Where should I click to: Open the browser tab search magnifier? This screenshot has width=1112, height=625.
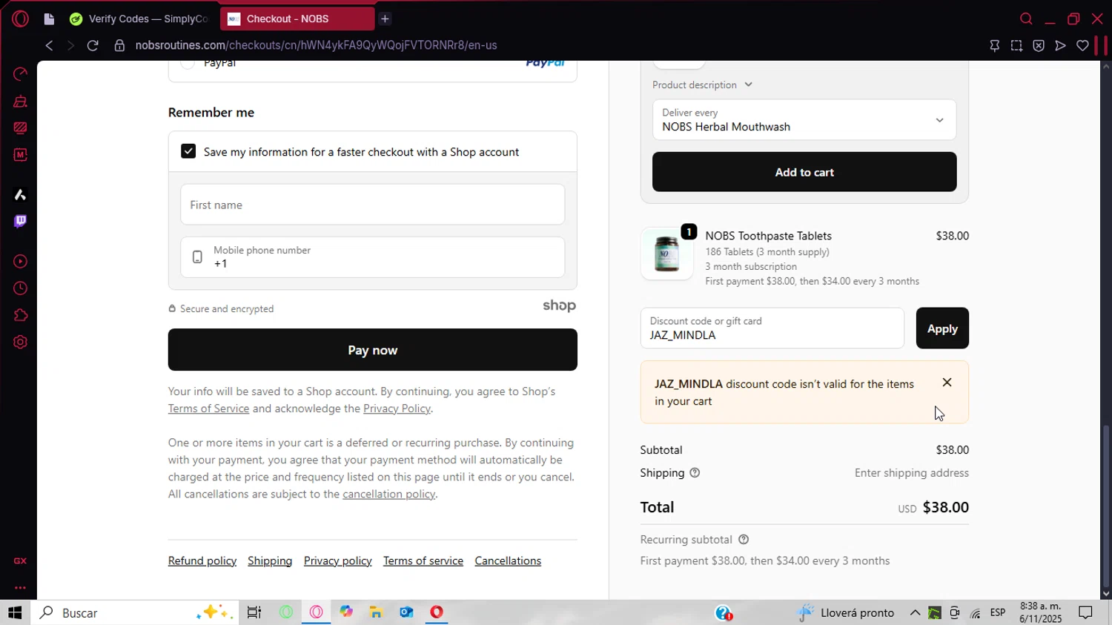(x=1026, y=19)
